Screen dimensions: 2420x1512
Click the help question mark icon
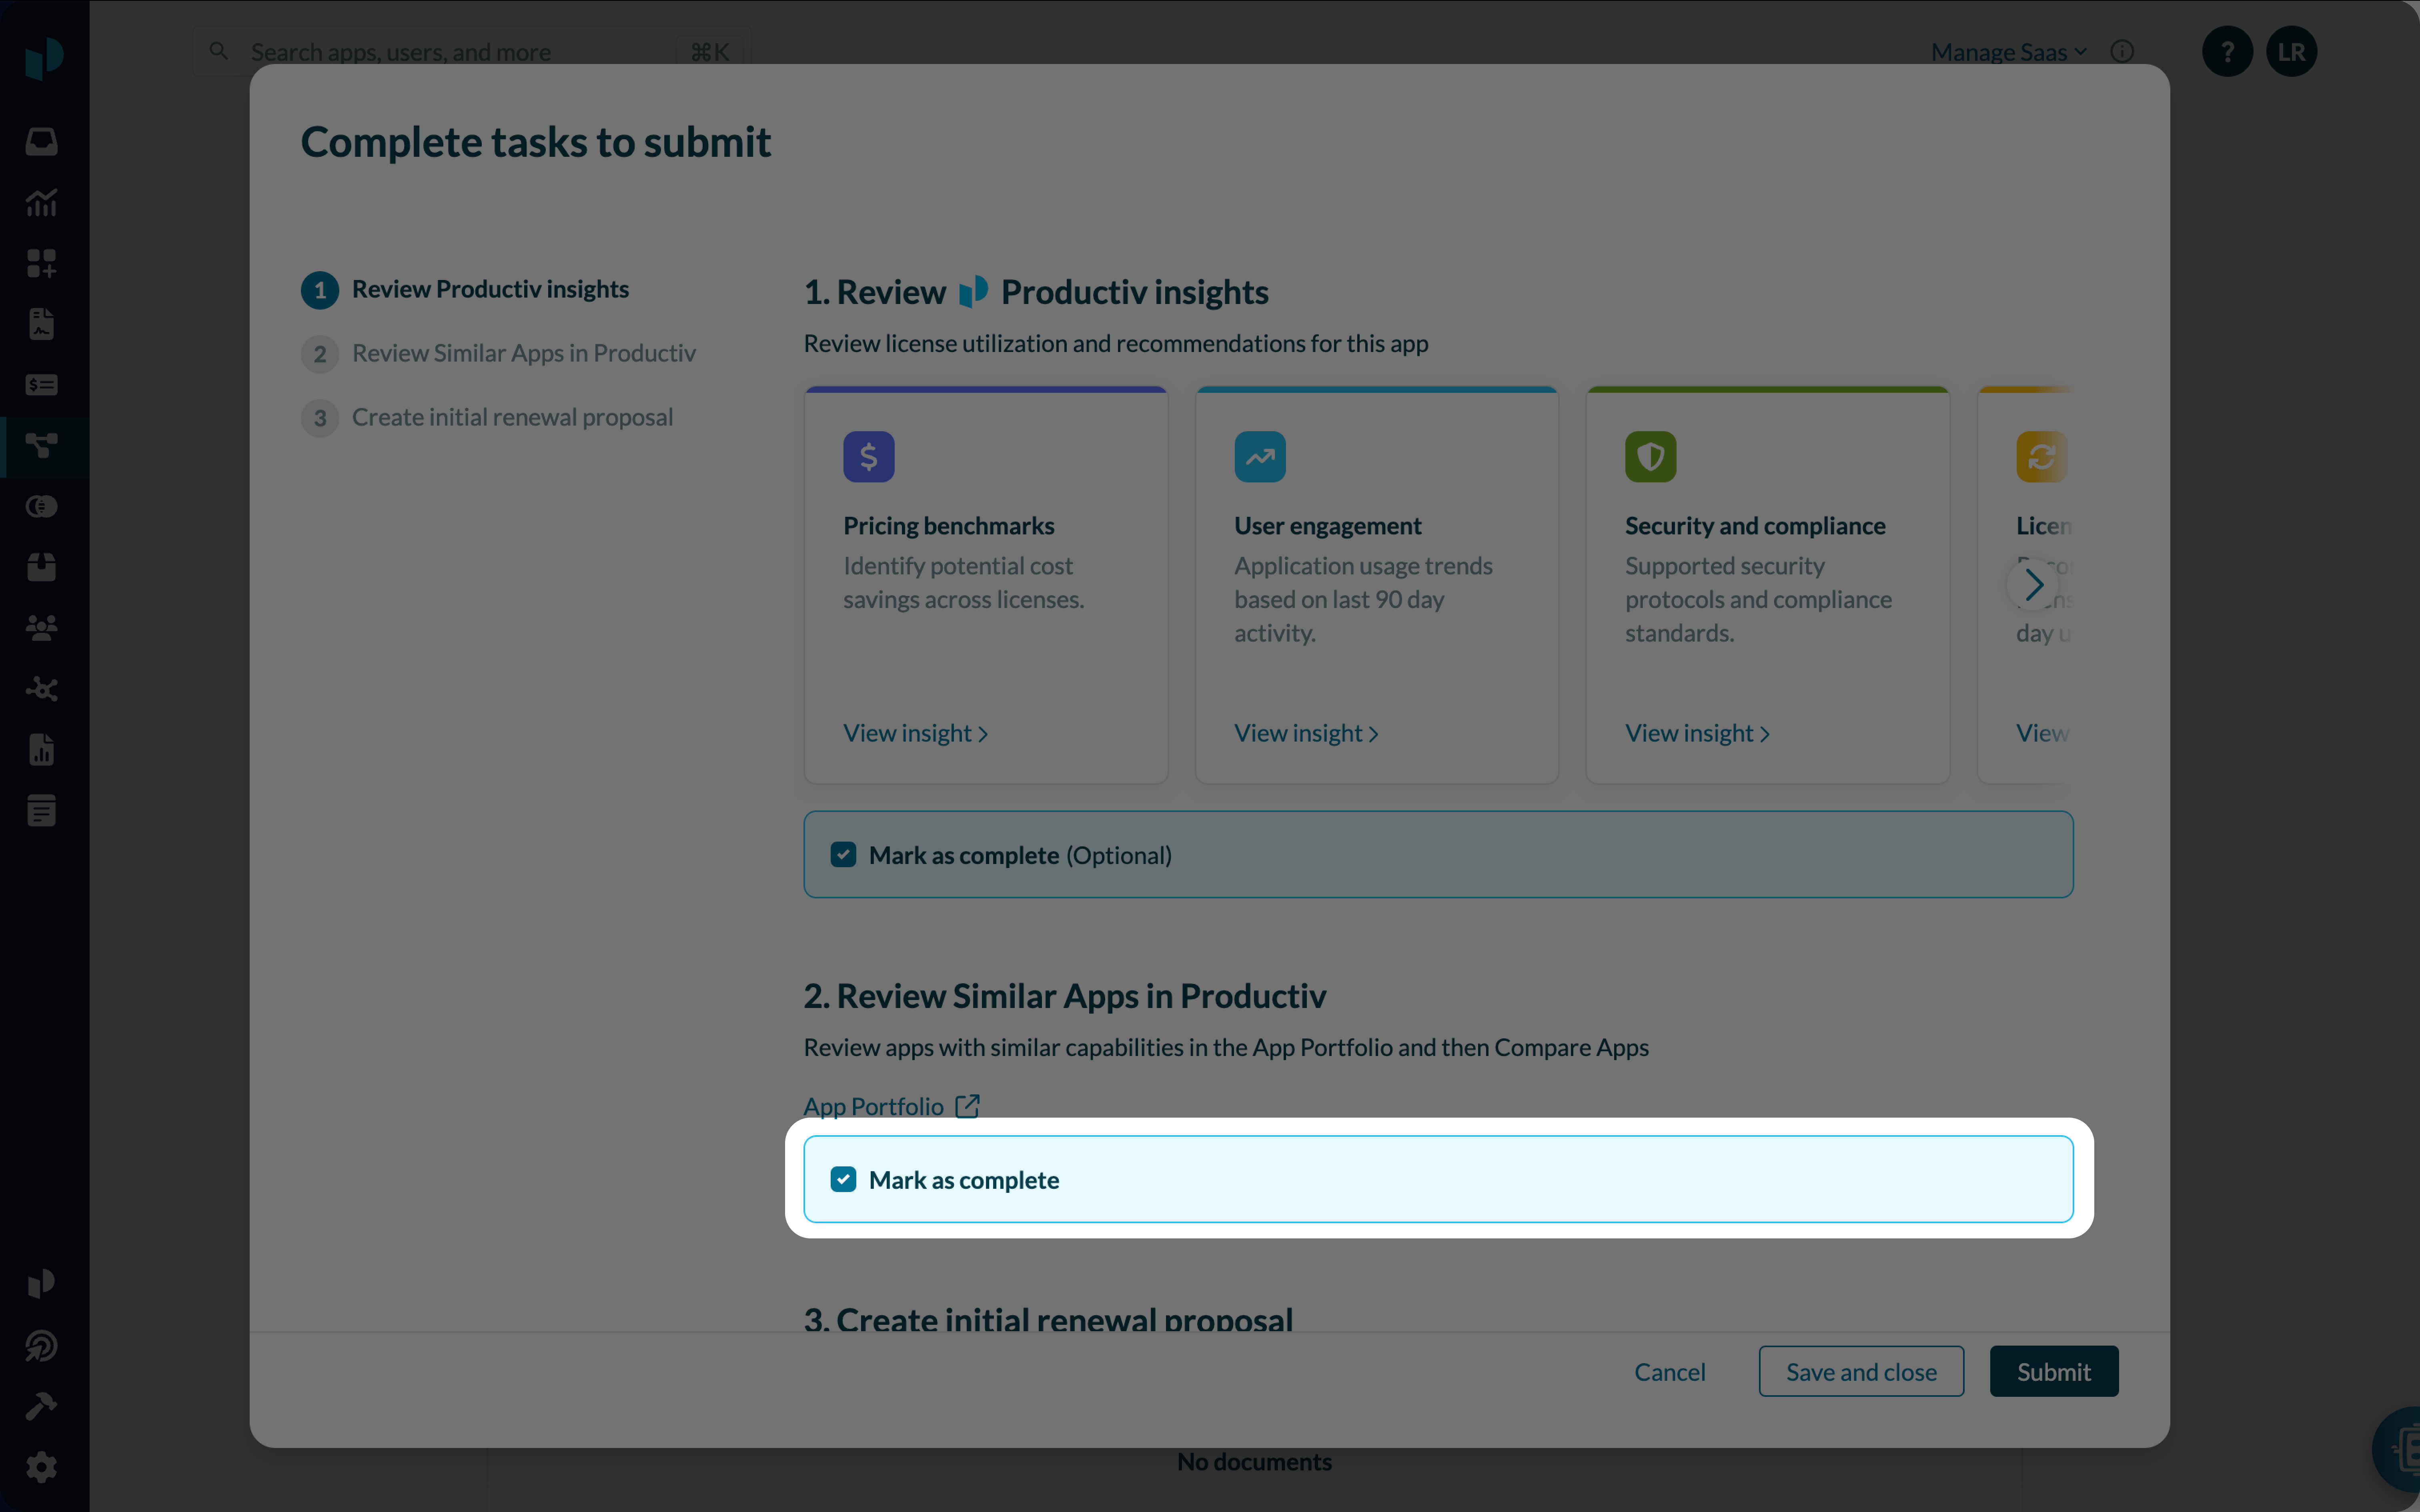2226,52
